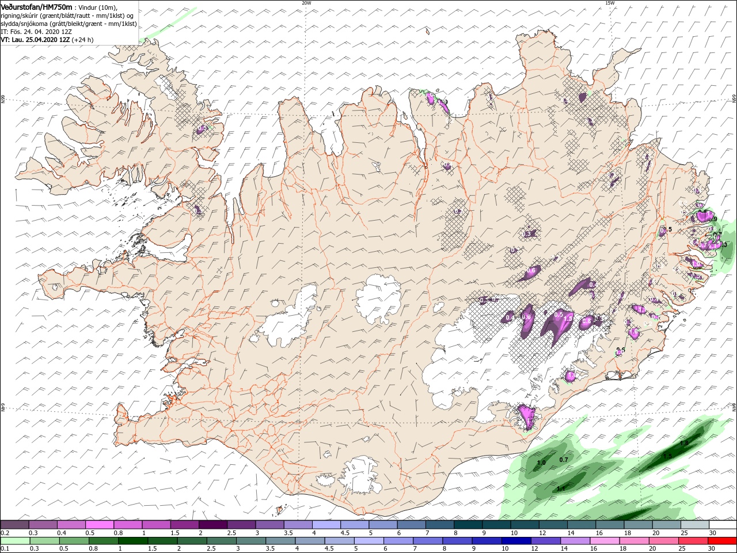Click the darkest green 1 swatch, lower legend row
The height and width of the screenshot is (553, 737).
point(133,541)
